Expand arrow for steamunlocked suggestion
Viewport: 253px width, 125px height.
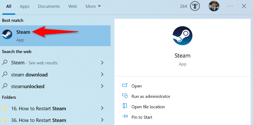[x=102, y=86]
